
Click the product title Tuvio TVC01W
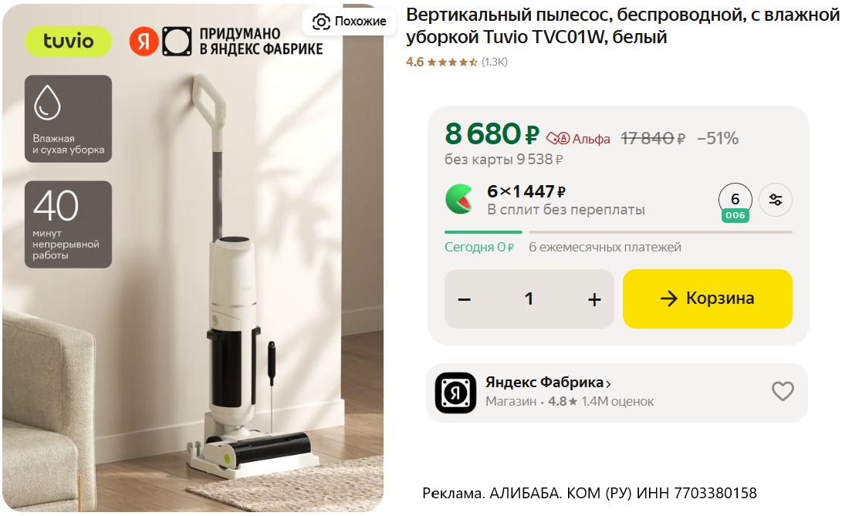pos(622,25)
